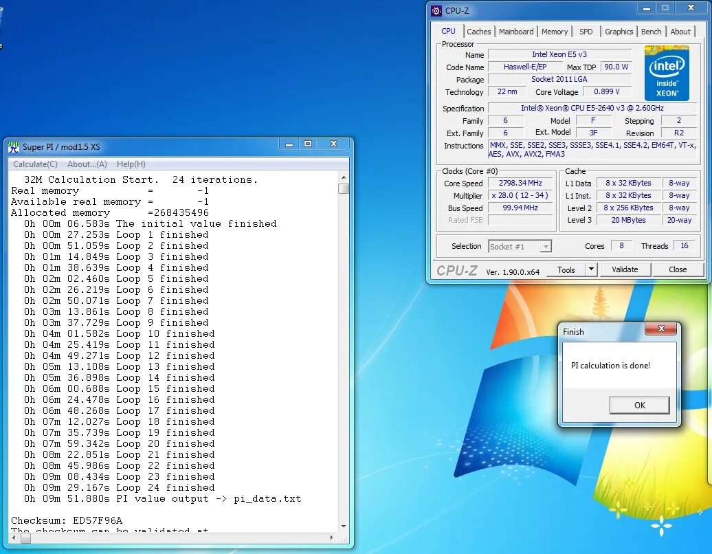Click the Technology value 22 nm
This screenshot has height=554, width=712.
point(507,91)
